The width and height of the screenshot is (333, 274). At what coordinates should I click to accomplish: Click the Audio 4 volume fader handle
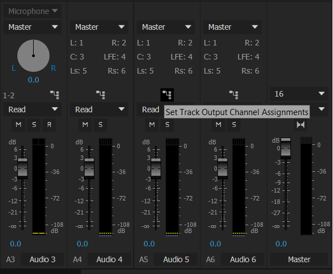pos(89,168)
